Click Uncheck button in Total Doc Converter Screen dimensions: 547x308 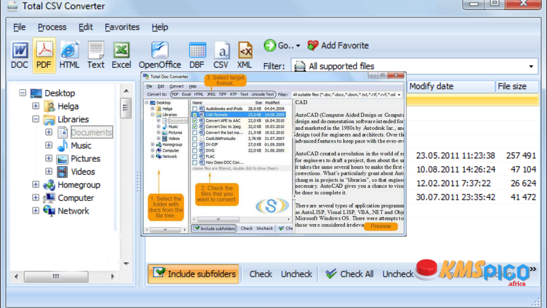pyautogui.click(x=265, y=228)
